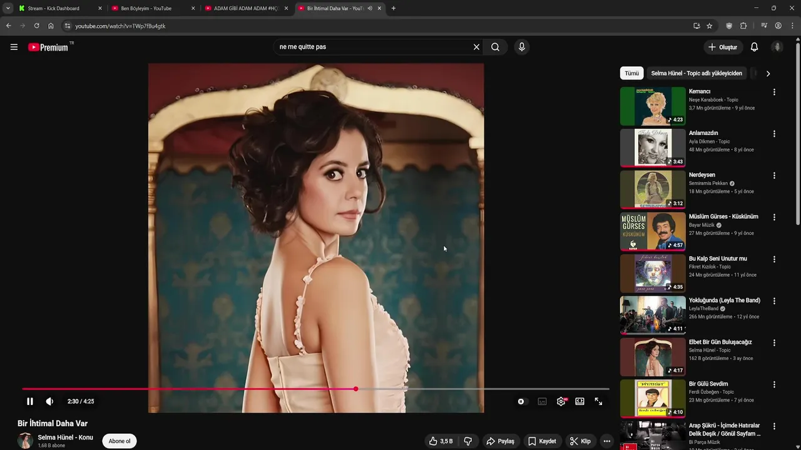Go back to the previous page
This screenshot has width=801, height=450.
8,26
